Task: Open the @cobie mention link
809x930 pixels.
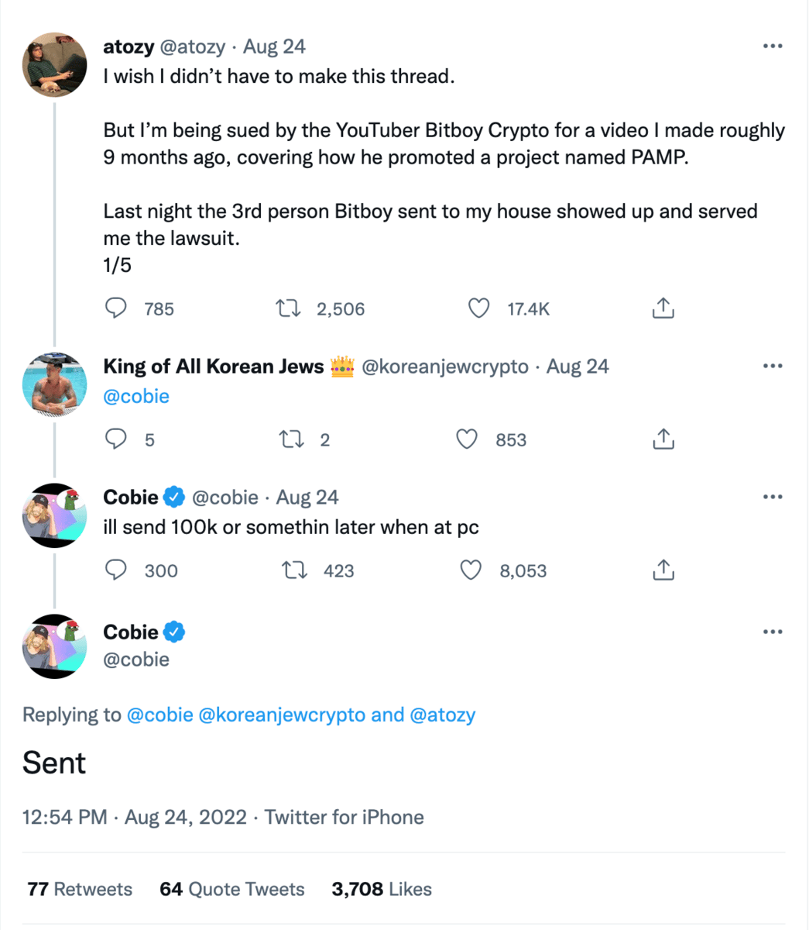Action: pyautogui.click(x=136, y=396)
